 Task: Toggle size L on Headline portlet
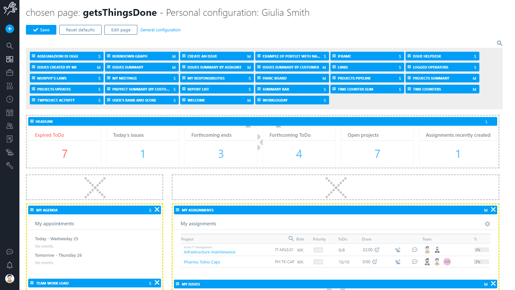[x=486, y=122]
